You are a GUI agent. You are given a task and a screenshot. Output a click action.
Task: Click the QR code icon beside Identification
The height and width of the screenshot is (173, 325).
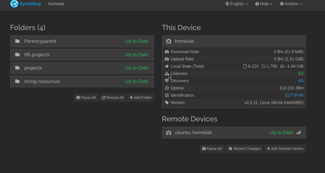point(167,95)
